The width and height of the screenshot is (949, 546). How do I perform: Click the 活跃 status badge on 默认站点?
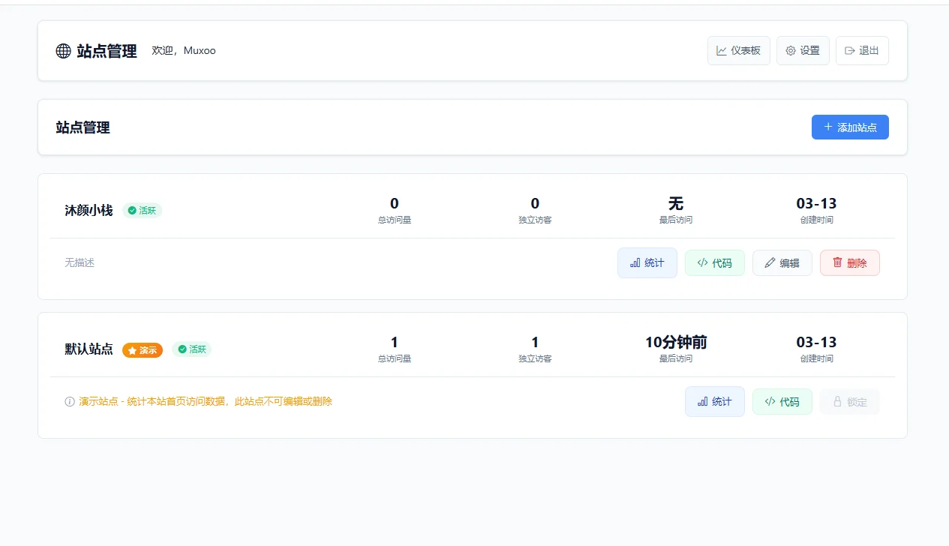coord(191,349)
